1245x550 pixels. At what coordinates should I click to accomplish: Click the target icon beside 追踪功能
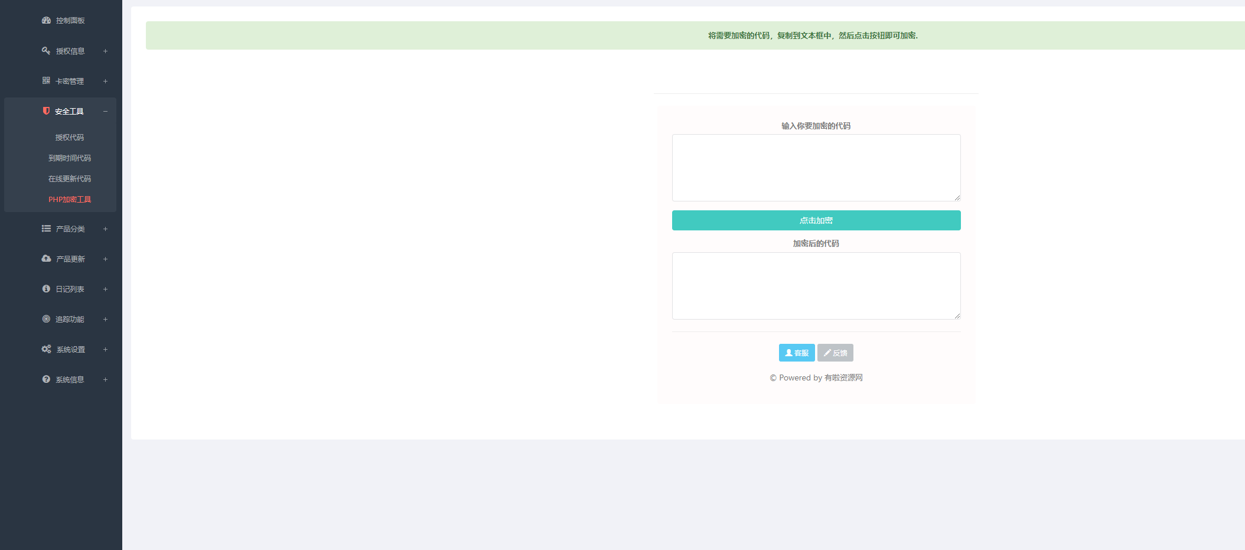click(46, 319)
